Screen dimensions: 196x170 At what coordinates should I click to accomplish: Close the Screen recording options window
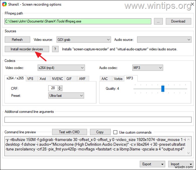(192, 4)
